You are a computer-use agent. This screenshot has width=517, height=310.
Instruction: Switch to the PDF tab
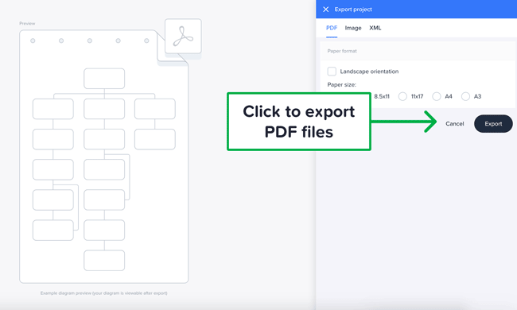tap(332, 28)
